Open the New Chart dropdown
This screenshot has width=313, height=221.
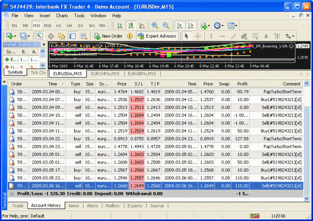click(x=11, y=36)
